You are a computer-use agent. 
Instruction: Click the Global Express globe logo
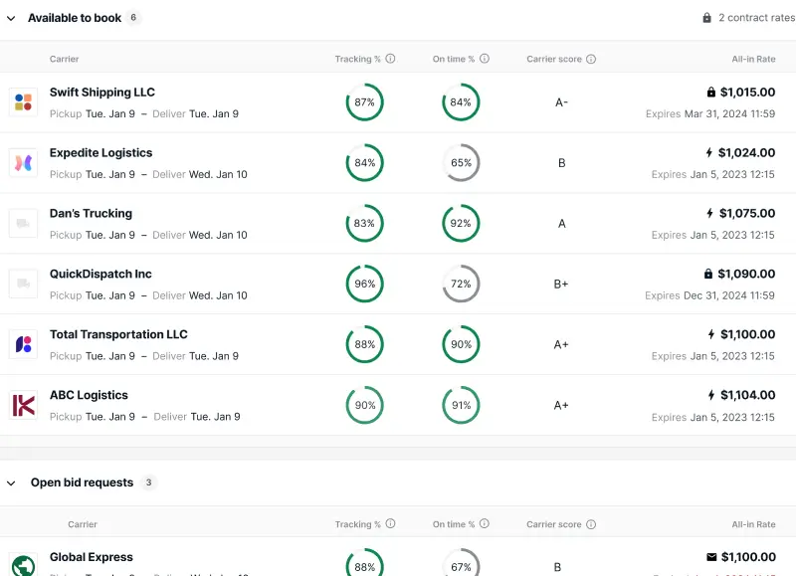(23, 565)
